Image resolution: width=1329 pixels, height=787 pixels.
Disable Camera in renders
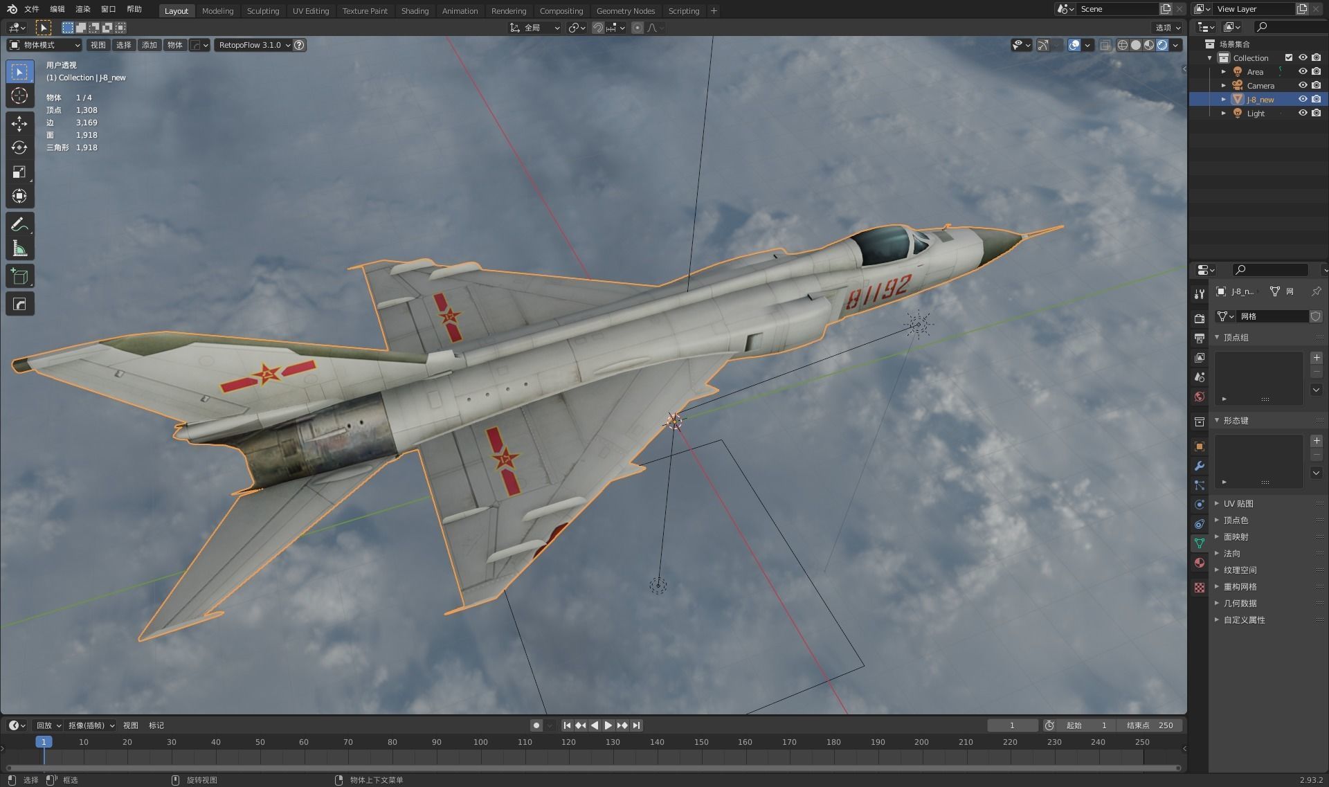coord(1316,85)
